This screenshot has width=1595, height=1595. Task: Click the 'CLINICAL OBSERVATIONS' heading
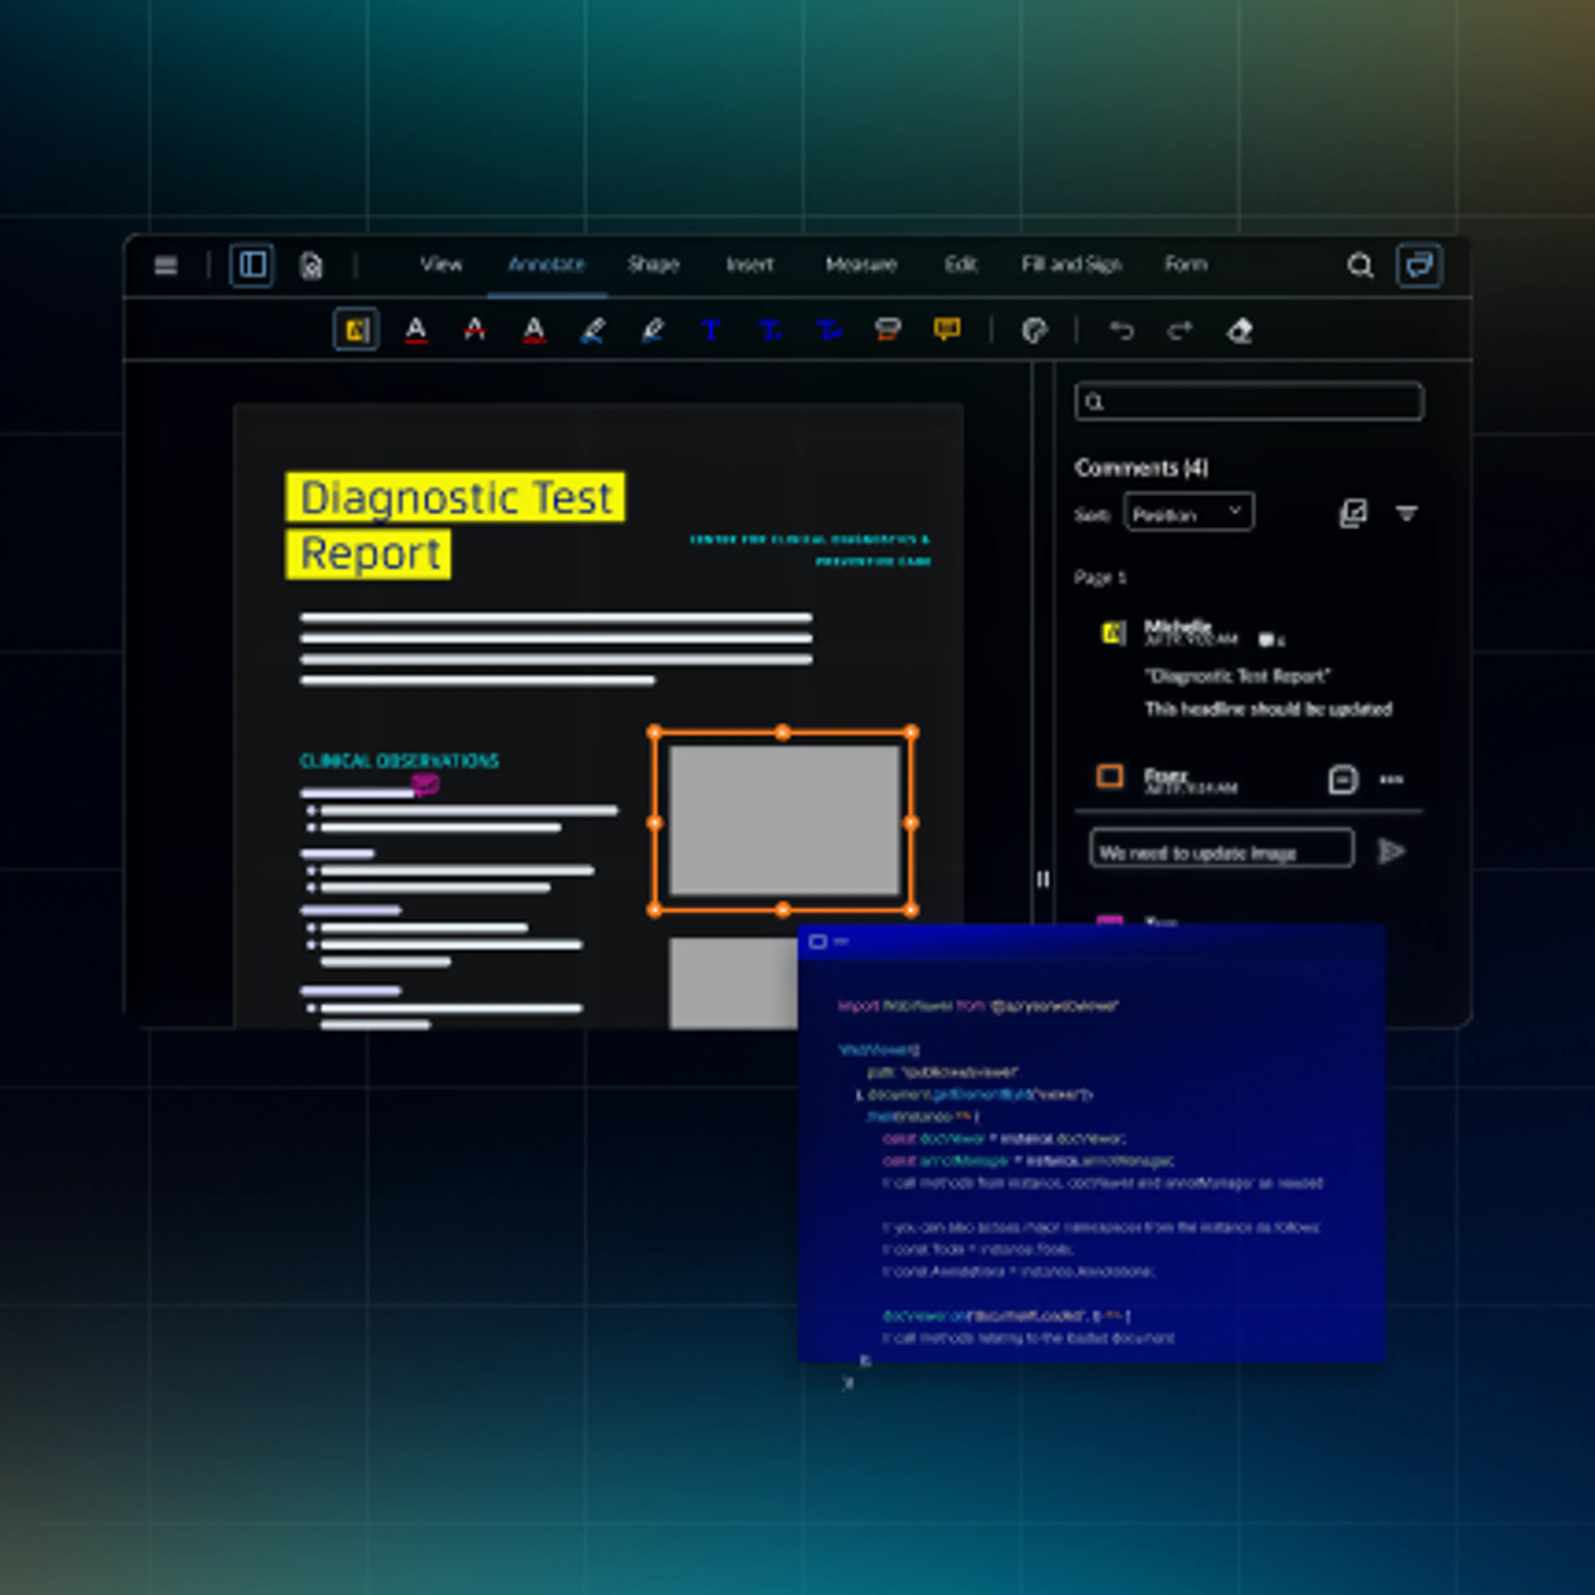(x=399, y=761)
